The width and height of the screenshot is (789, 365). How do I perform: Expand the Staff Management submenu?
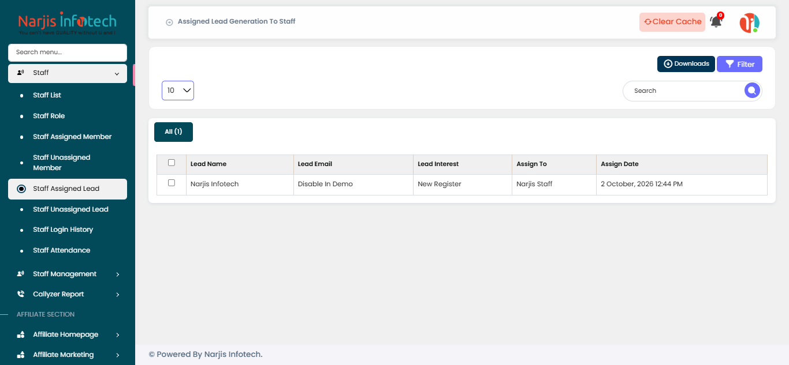[x=117, y=274]
